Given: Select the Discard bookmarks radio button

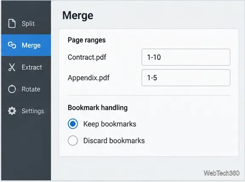Looking at the screenshot, I should [73, 140].
